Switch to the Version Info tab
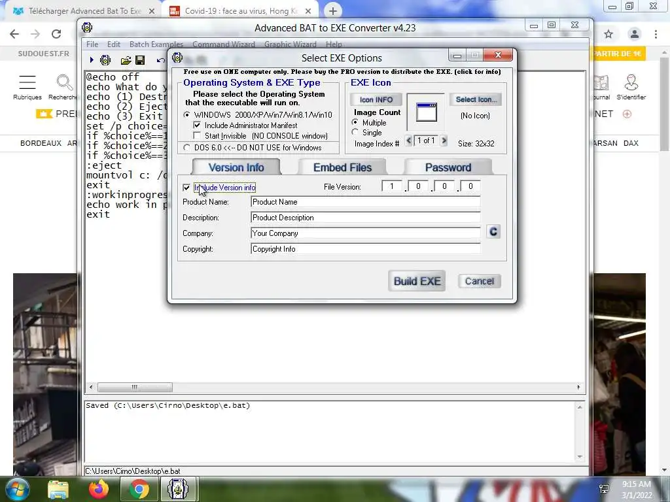Screen dimensions: 670x502 pyautogui.click(x=236, y=167)
